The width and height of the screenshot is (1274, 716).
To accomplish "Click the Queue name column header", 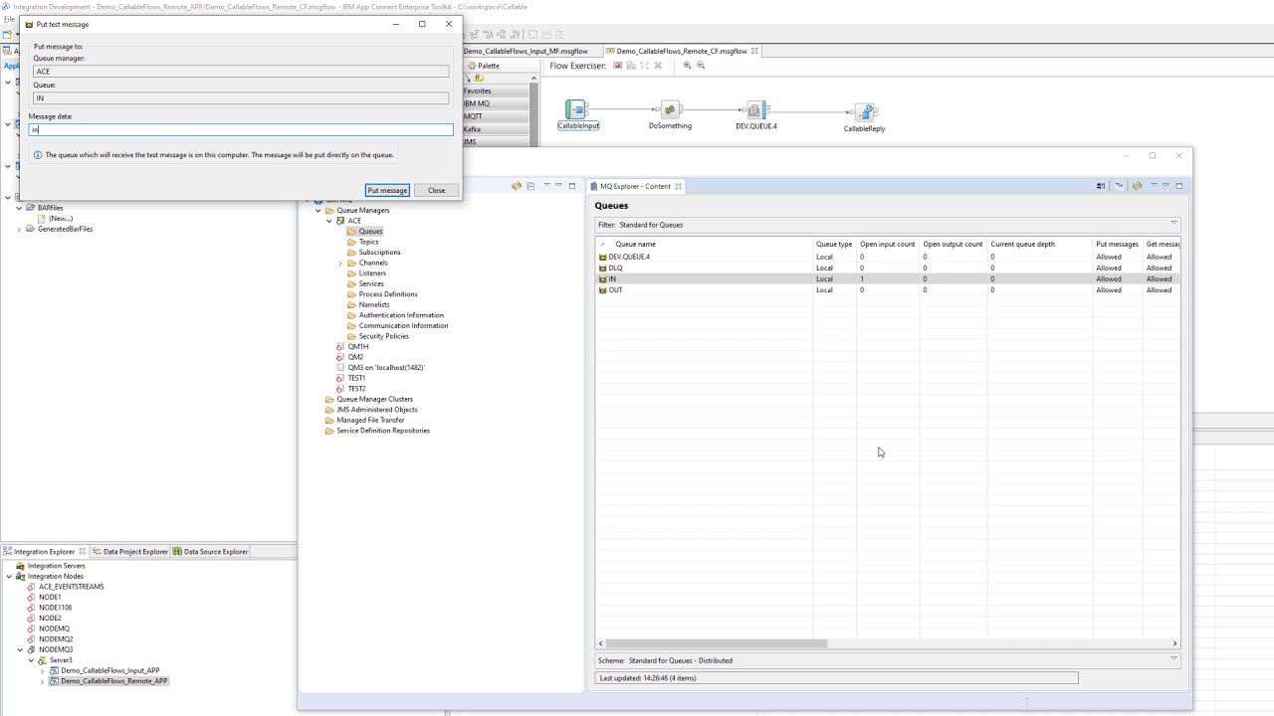I will (706, 244).
